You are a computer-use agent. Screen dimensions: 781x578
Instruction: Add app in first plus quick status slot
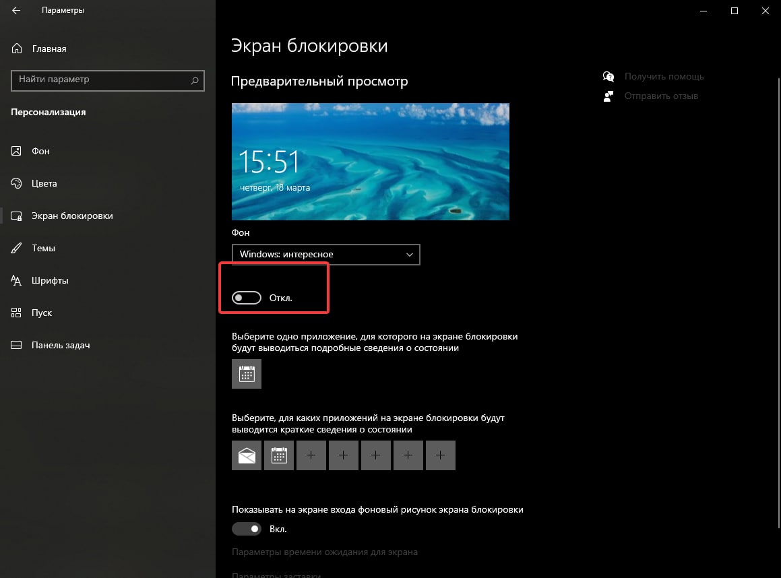tap(311, 455)
